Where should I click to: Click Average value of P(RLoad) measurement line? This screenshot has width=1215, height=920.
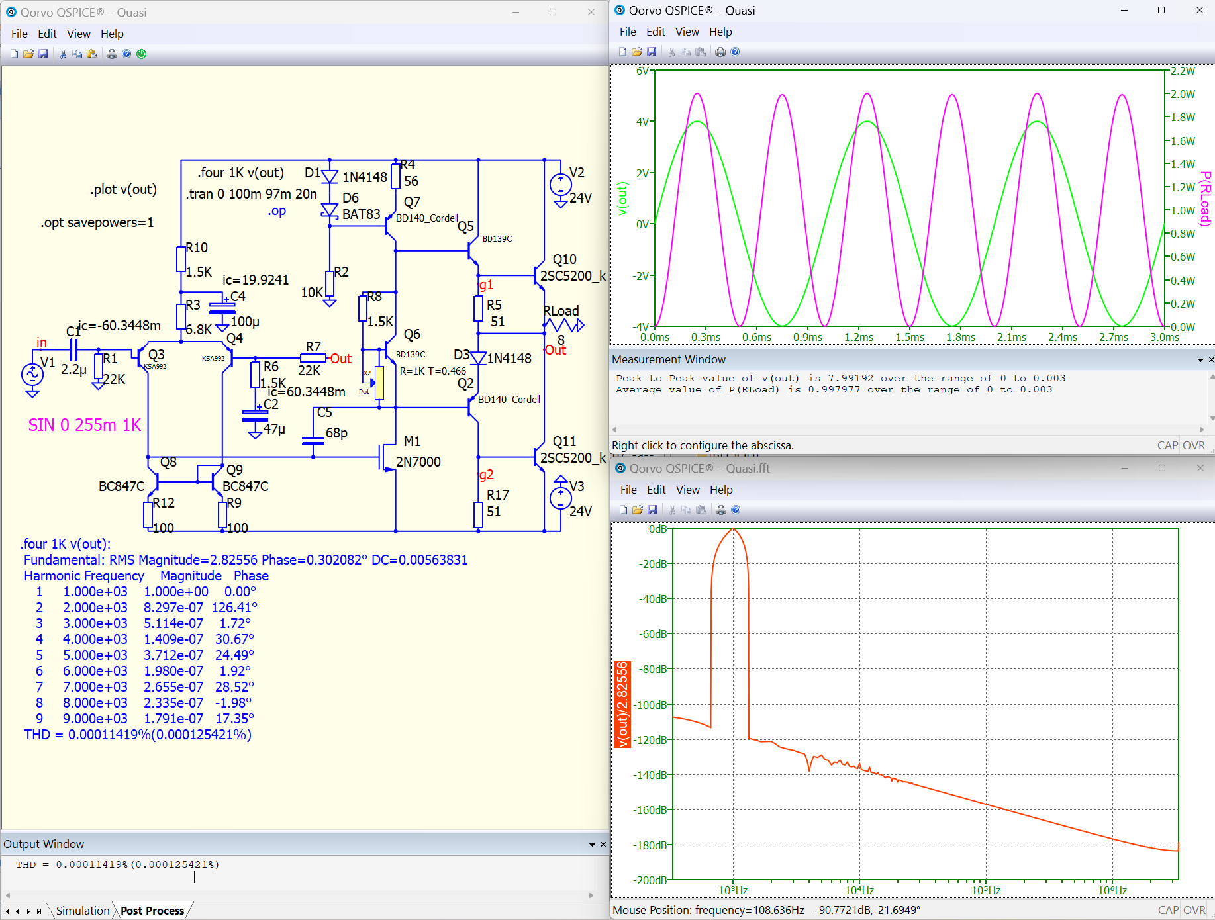coord(834,389)
